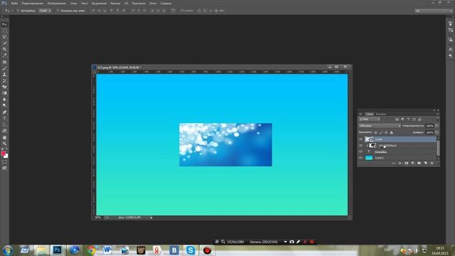This screenshot has width=455, height=256.
Task: Change screen mode at toolbox bottom
Action: 4,168
